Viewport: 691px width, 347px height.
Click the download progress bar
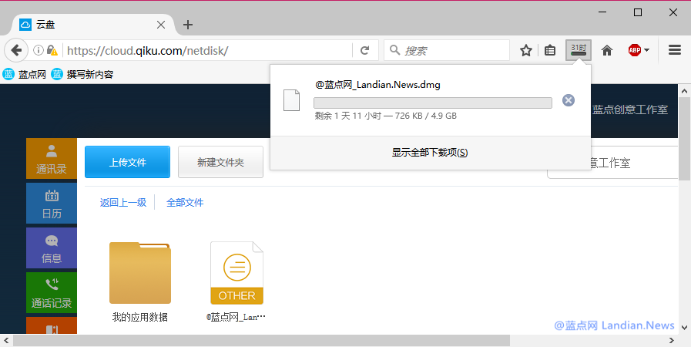(432, 103)
